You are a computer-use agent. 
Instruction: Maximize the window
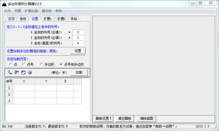[200, 3]
